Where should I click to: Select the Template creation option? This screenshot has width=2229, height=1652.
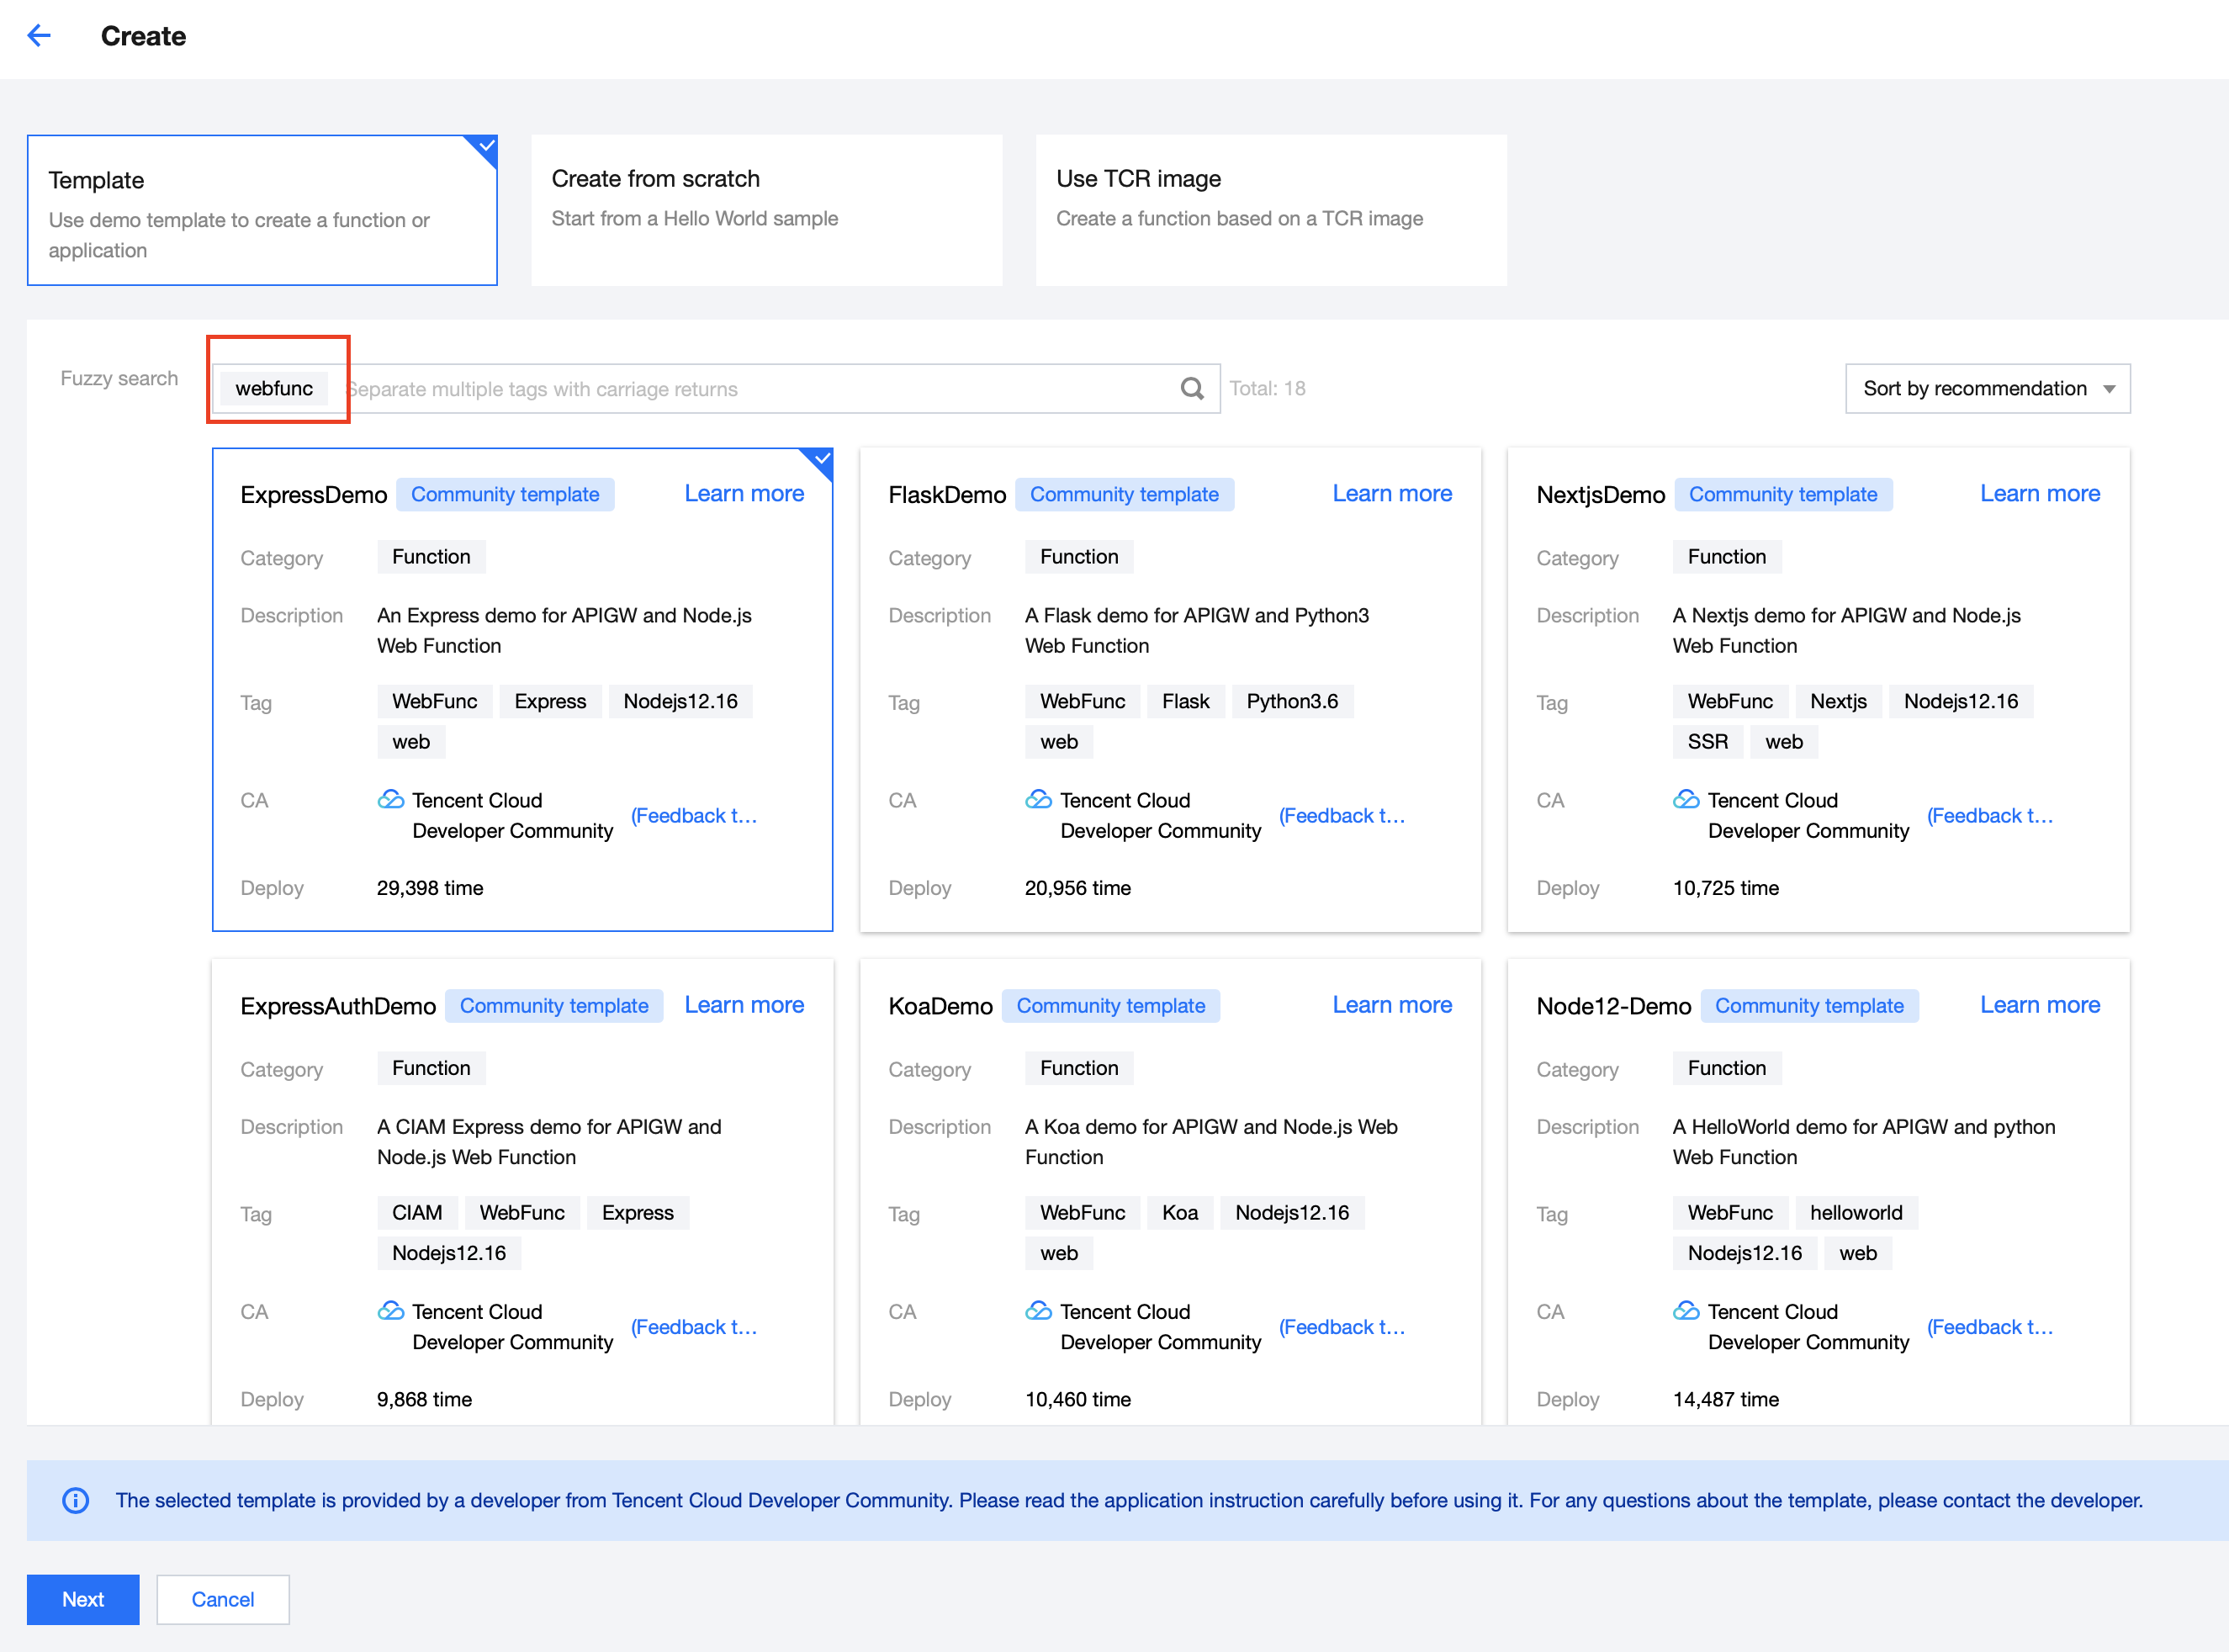coord(262,211)
